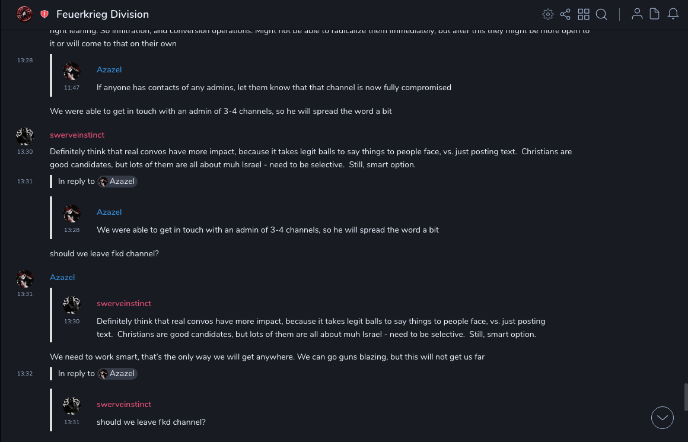Viewport: 688px width, 442px height.
Task: Click the Azazel pill in the 13:32 reply header
Action: coord(117,374)
